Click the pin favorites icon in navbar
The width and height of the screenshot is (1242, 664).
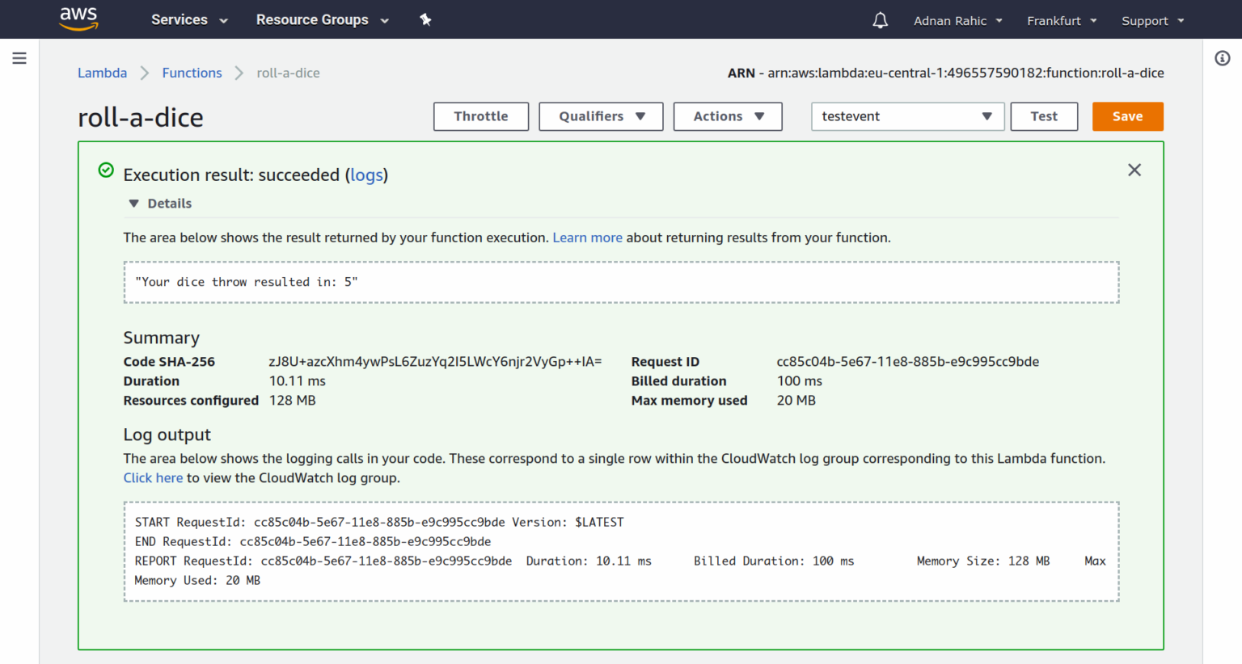coord(425,19)
